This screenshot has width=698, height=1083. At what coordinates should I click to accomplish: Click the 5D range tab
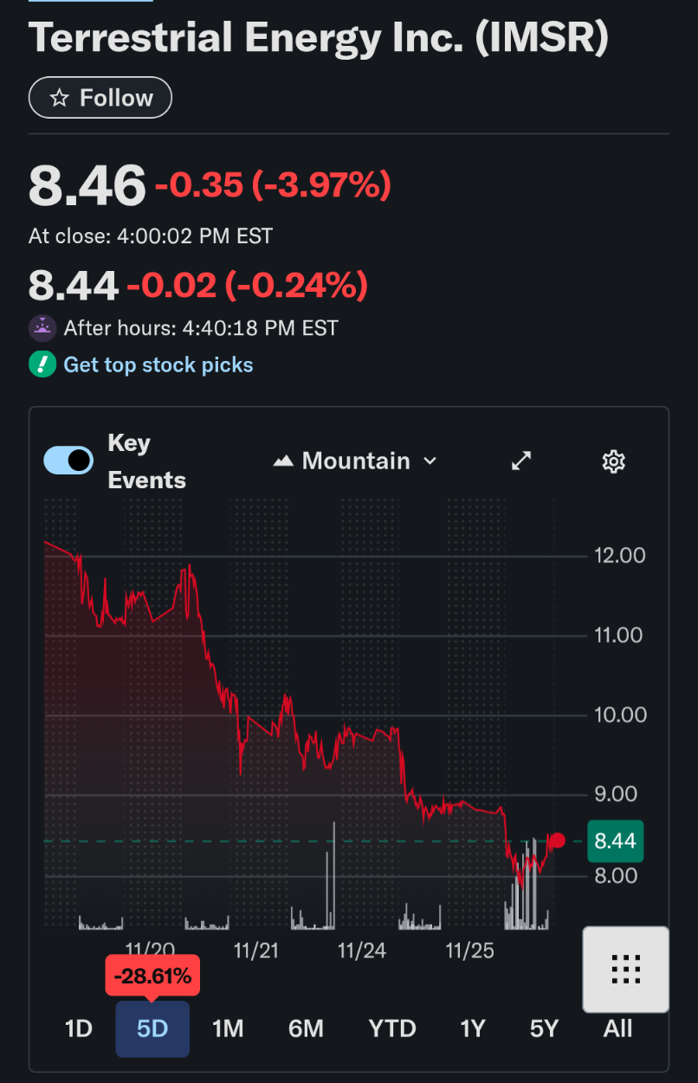click(152, 1028)
